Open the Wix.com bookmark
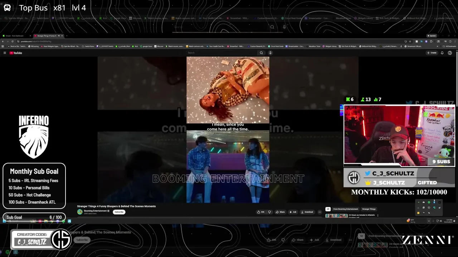The width and height of the screenshot is (458, 257). coord(159,46)
